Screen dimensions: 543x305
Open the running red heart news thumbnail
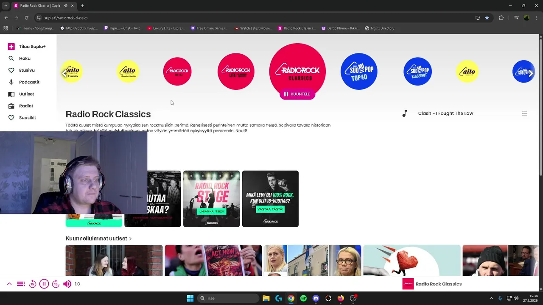pos(411,260)
